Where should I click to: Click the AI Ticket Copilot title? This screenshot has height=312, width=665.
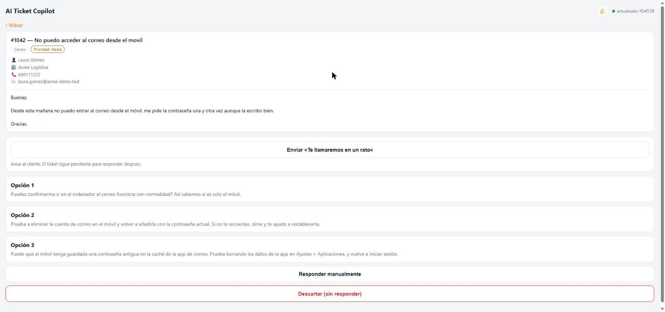[30, 11]
